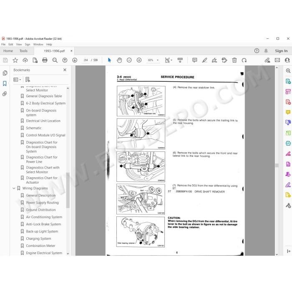Image resolution: width=292 pixels, height=292 pixels.
Task: Close the Bookmarks panel
Action: click(65, 70)
